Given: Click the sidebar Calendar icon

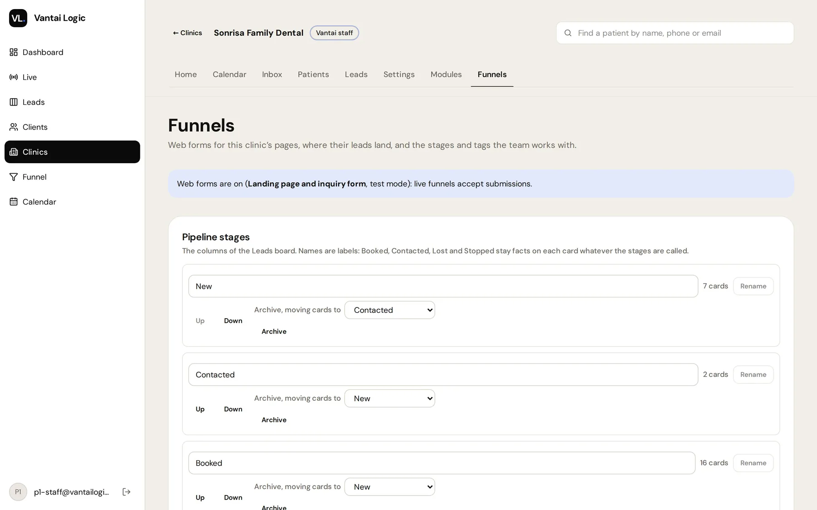Looking at the screenshot, I should (14, 202).
